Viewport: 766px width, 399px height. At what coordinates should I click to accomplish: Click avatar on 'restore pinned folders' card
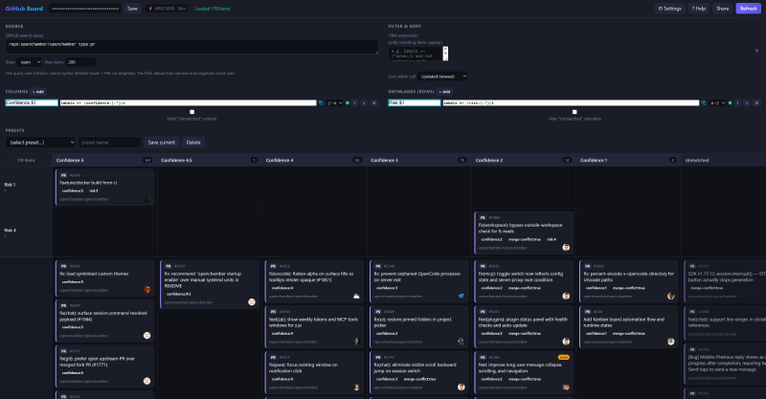tap(461, 342)
